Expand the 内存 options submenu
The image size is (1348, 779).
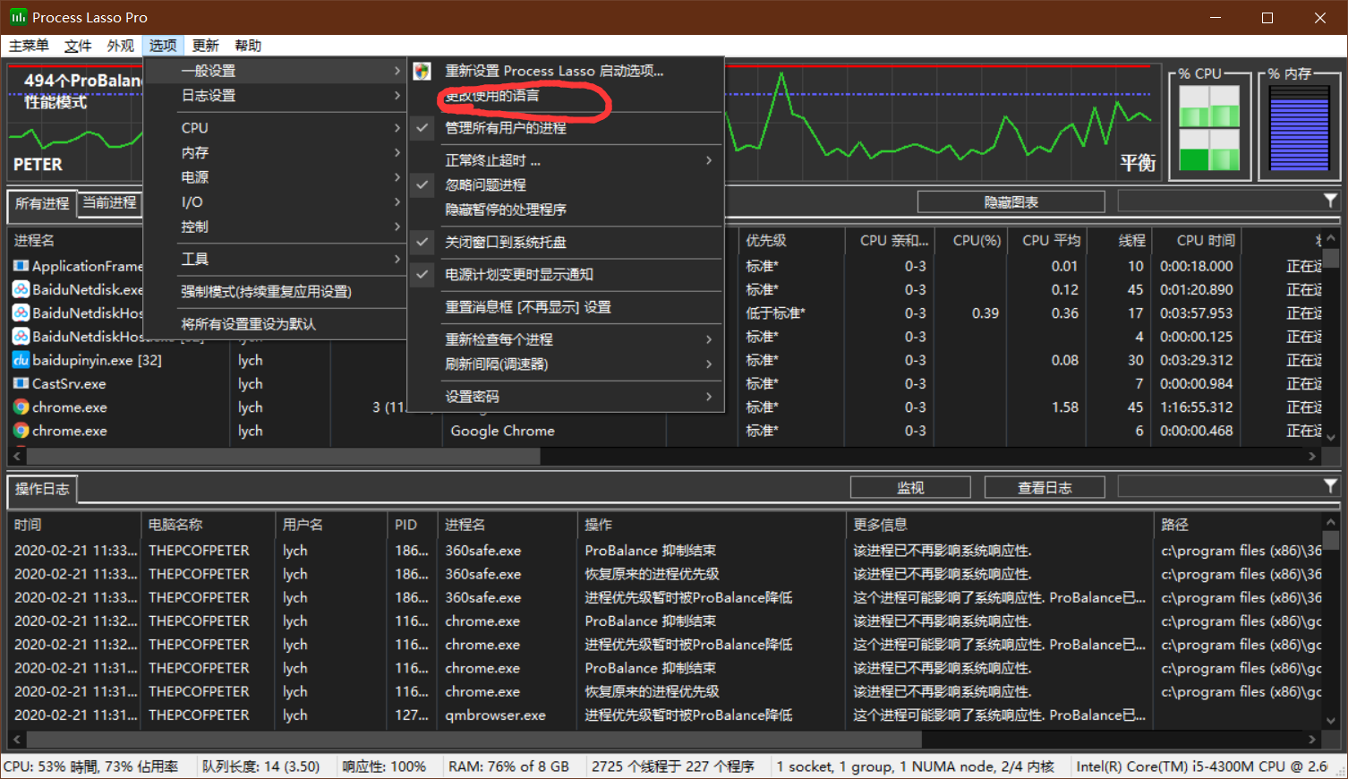[x=275, y=153]
